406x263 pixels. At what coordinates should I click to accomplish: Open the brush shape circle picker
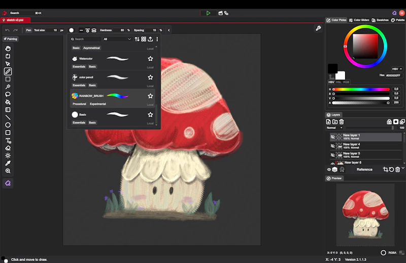click(x=72, y=30)
